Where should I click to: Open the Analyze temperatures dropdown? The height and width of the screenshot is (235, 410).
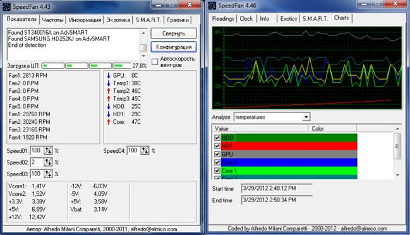pyautogui.click(x=306, y=117)
